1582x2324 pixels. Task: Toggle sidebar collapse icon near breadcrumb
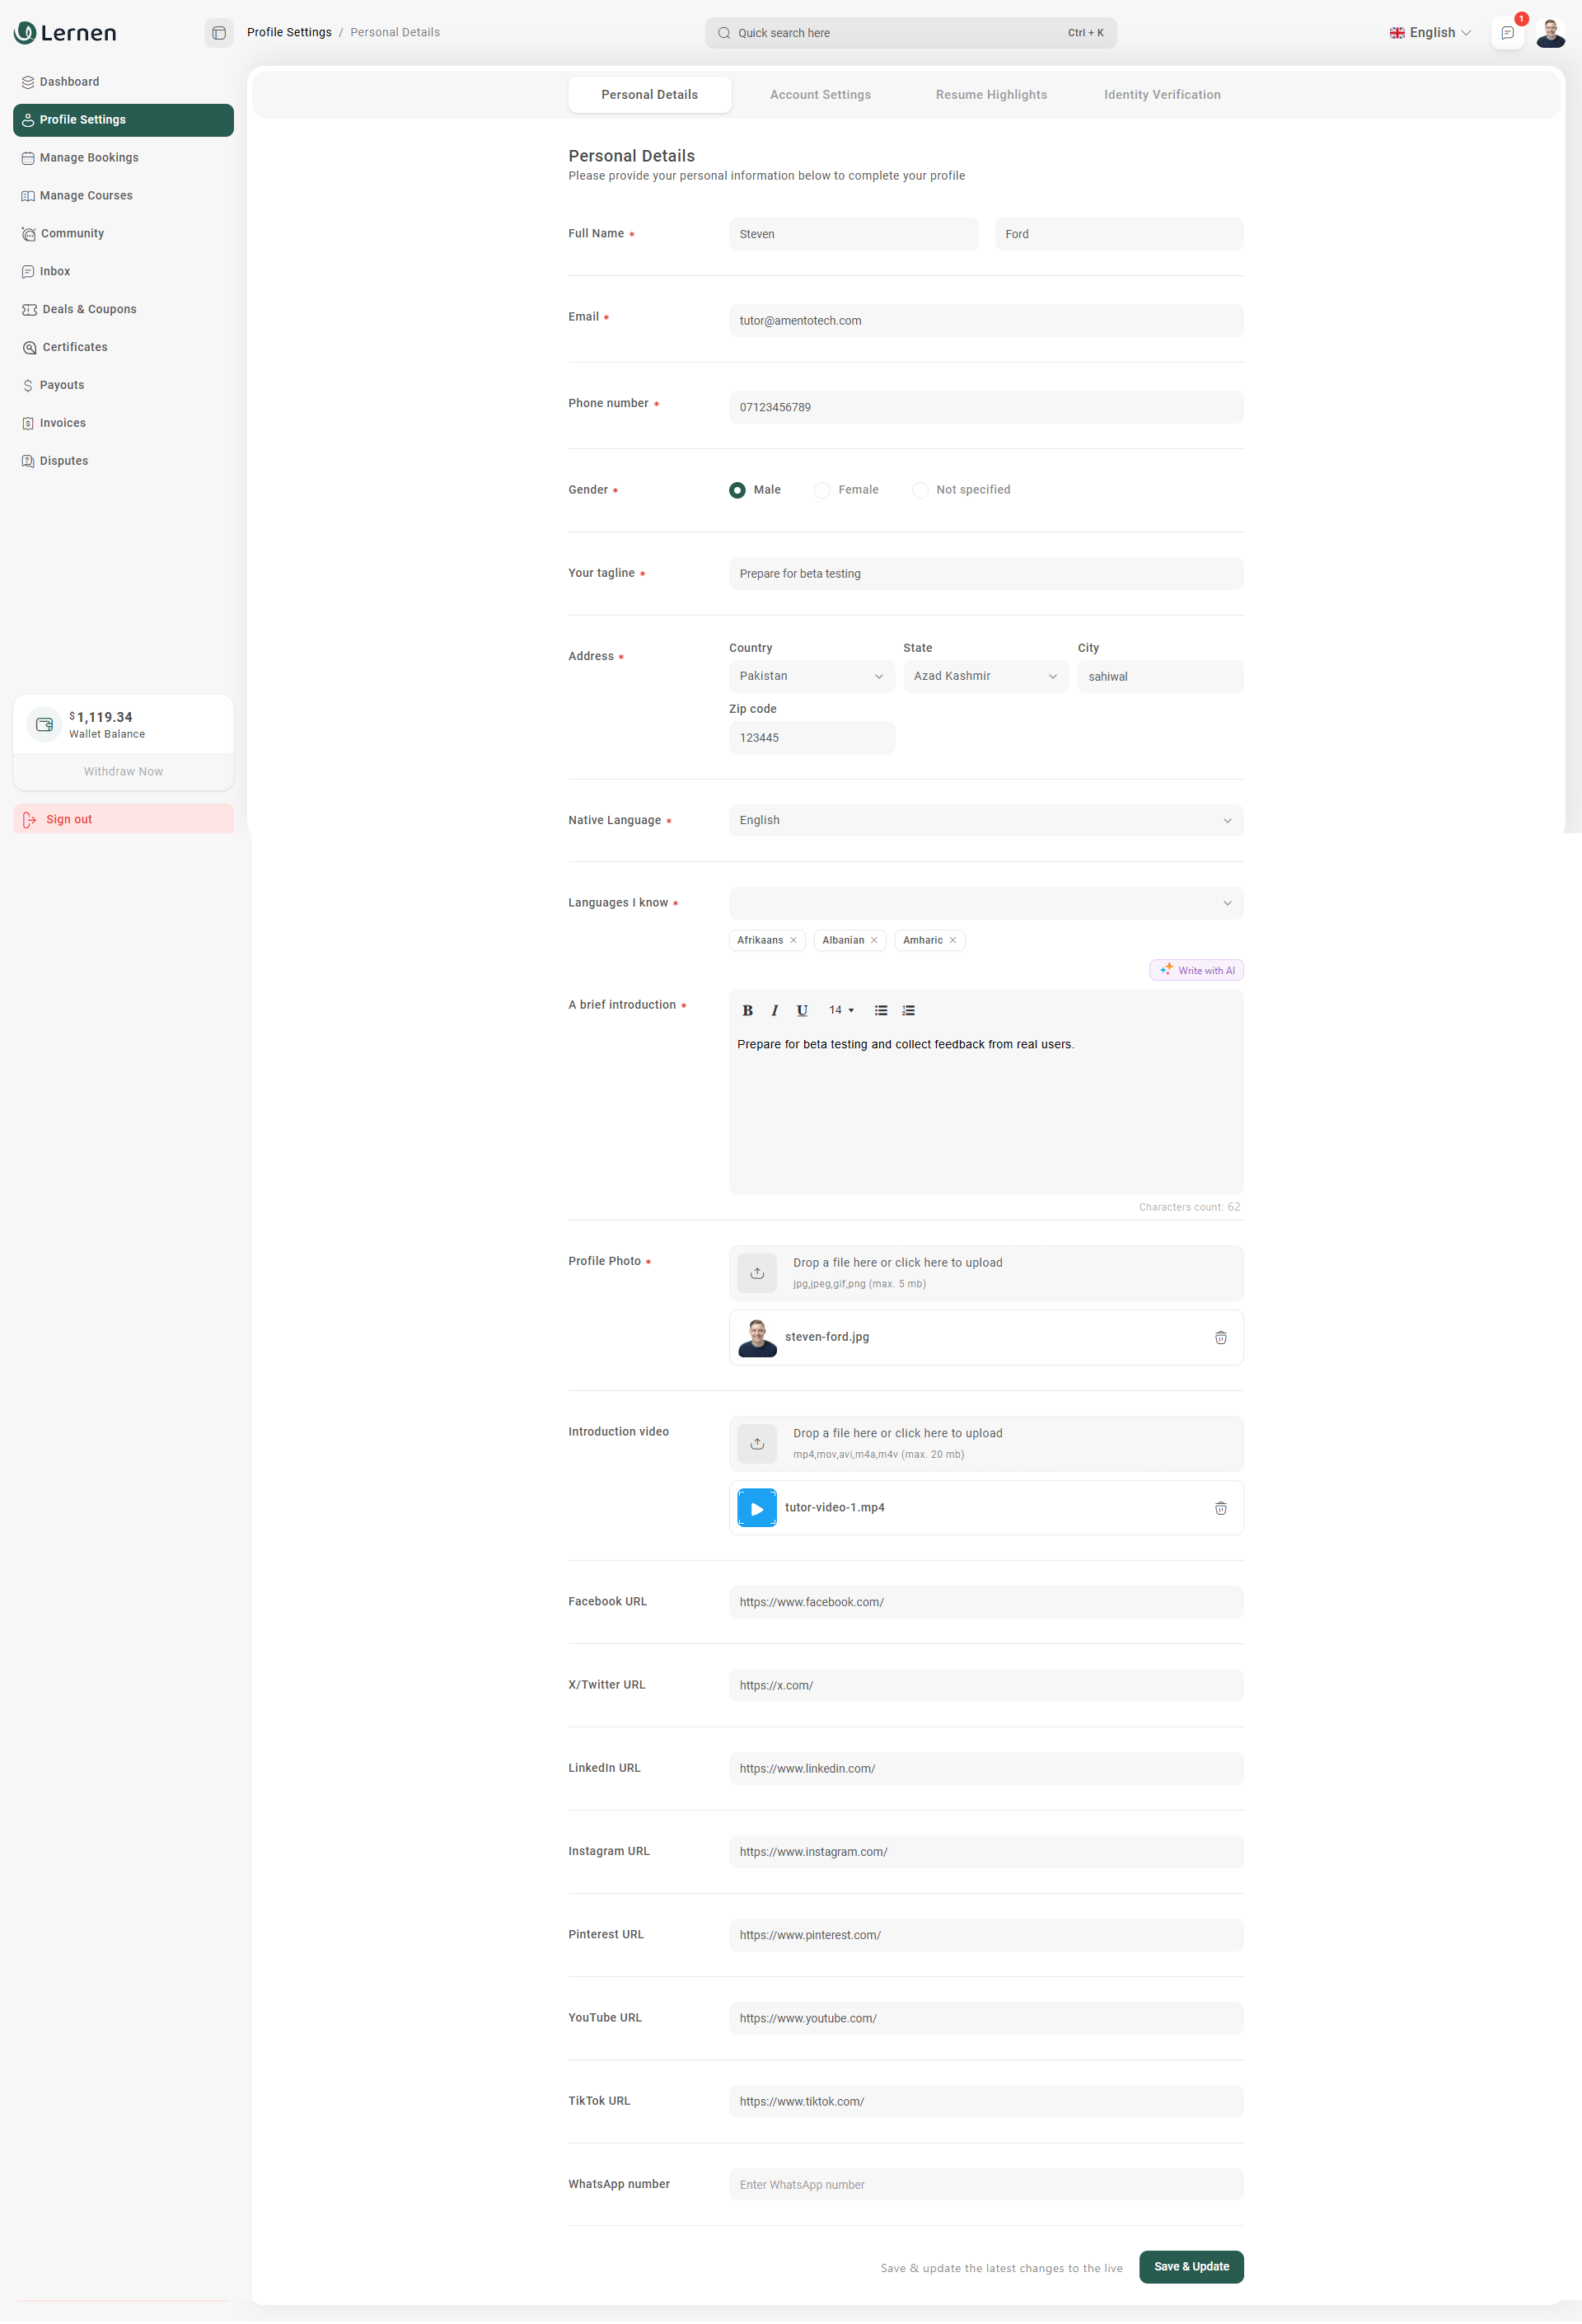219,33
